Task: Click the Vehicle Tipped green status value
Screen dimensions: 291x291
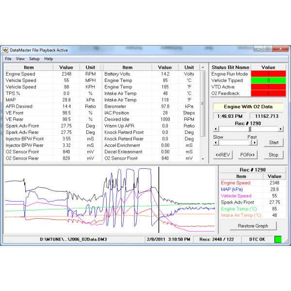Action: pyautogui.click(x=268, y=81)
